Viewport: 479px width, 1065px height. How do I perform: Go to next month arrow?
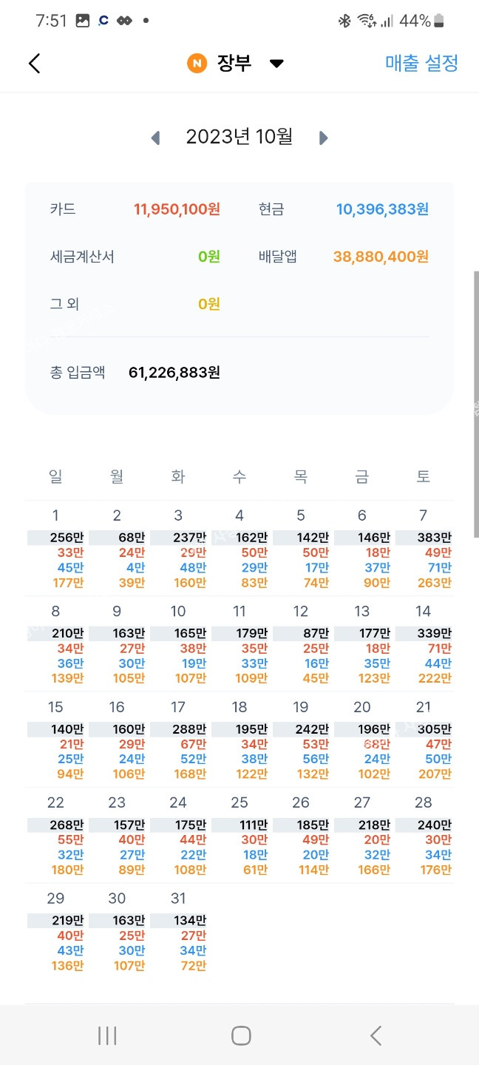pos(323,138)
